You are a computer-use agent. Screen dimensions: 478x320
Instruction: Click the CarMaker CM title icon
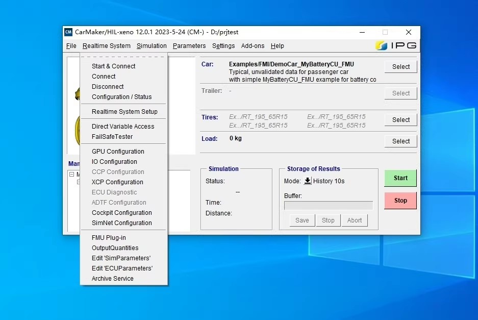pyautogui.click(x=68, y=32)
